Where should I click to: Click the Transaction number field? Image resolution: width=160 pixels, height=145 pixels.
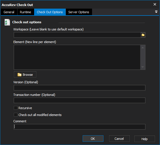click(79, 100)
